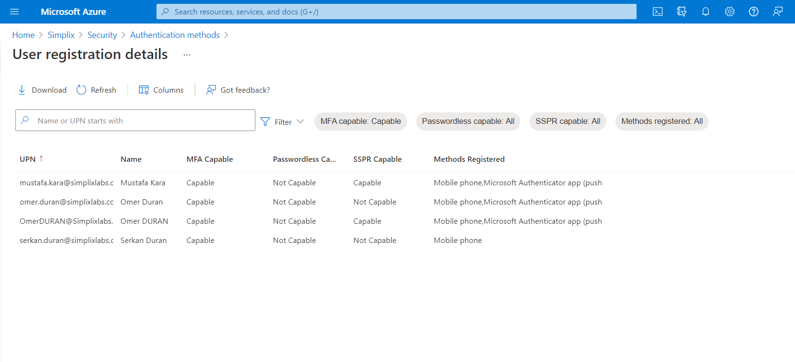This screenshot has width=795, height=362.
Task: Click the Columns table icon
Action: click(x=144, y=90)
